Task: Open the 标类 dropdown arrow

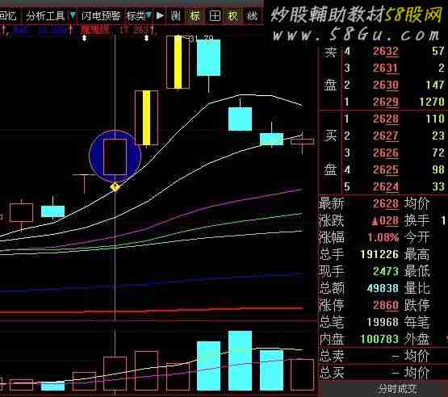Action: (x=149, y=15)
